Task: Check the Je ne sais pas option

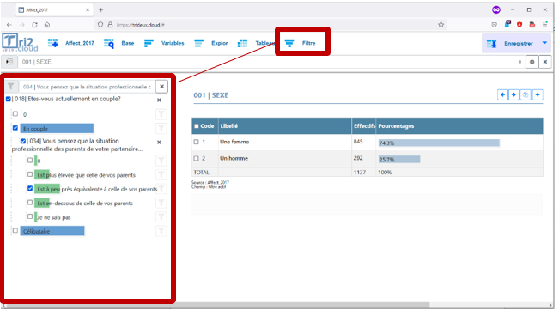Action: (x=30, y=216)
